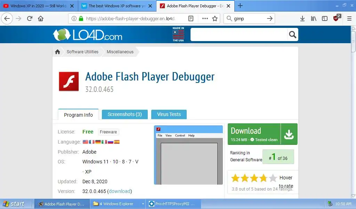Click the scrollbar up arrow

[x=353, y=28]
